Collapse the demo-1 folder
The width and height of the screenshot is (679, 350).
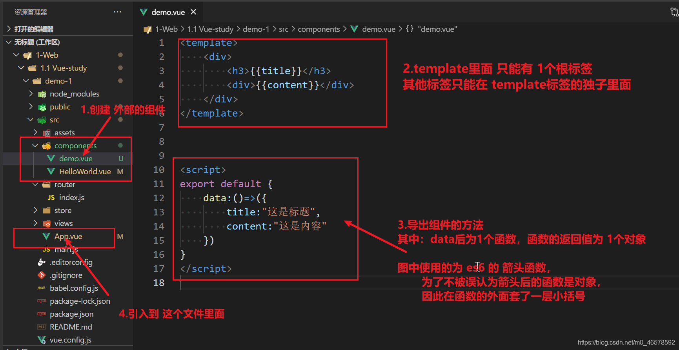tap(26, 81)
